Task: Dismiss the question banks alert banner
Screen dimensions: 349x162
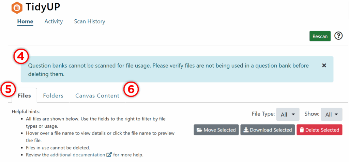Action: point(324,65)
